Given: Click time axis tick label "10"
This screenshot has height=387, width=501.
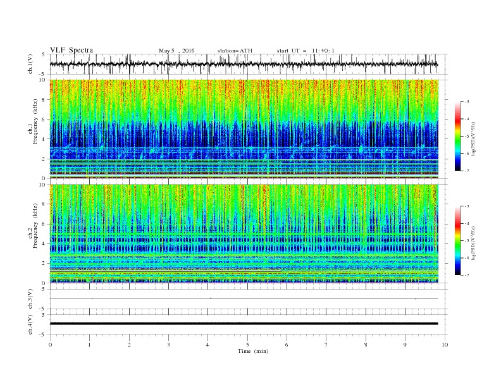Looking at the screenshot, I should pyautogui.click(x=445, y=345).
